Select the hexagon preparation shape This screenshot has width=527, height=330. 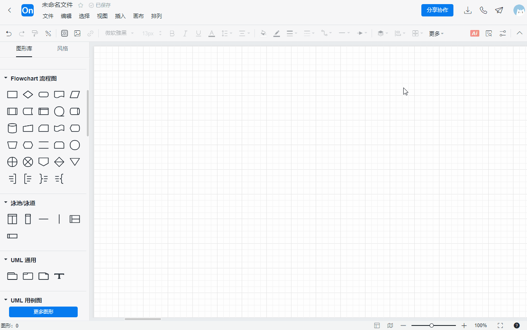[28, 145]
